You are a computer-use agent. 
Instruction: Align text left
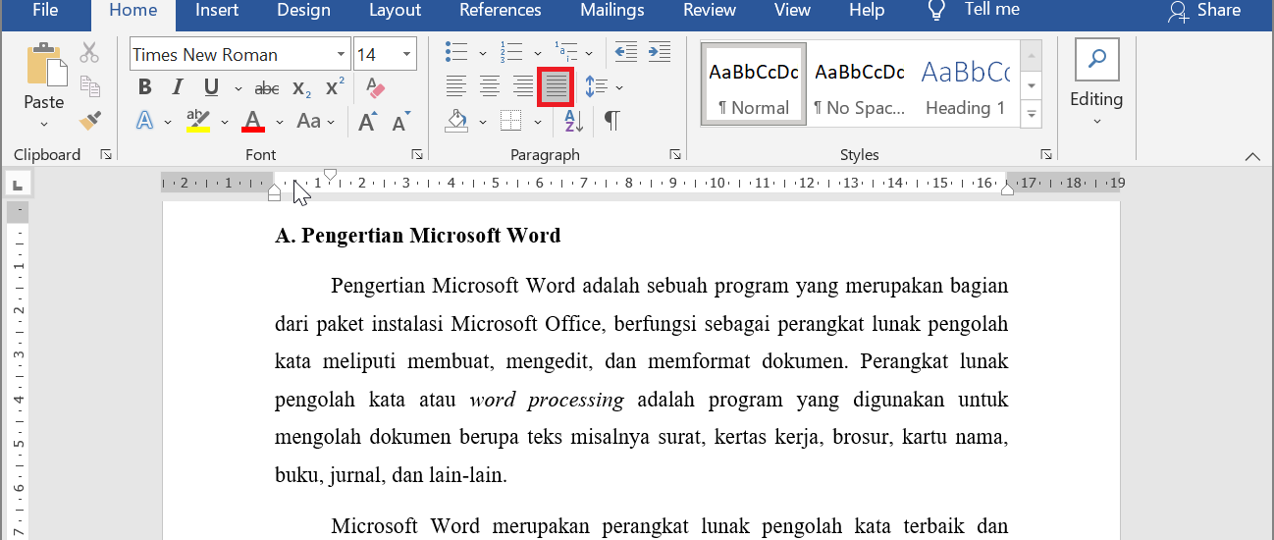(456, 87)
